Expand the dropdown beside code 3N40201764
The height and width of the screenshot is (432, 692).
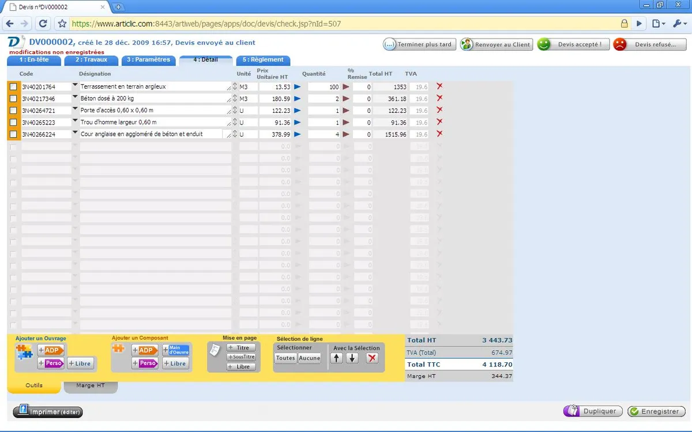74,85
